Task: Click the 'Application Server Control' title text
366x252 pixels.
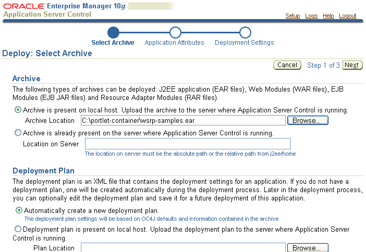Action: [47, 14]
